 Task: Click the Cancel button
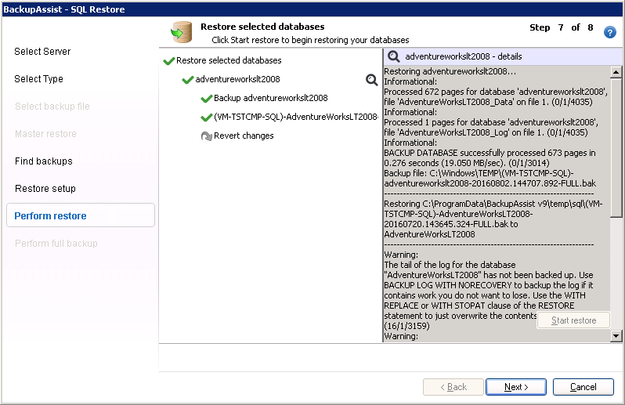point(583,387)
